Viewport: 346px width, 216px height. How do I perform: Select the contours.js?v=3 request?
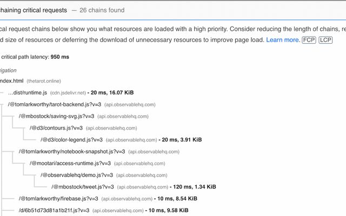click(x=56, y=128)
